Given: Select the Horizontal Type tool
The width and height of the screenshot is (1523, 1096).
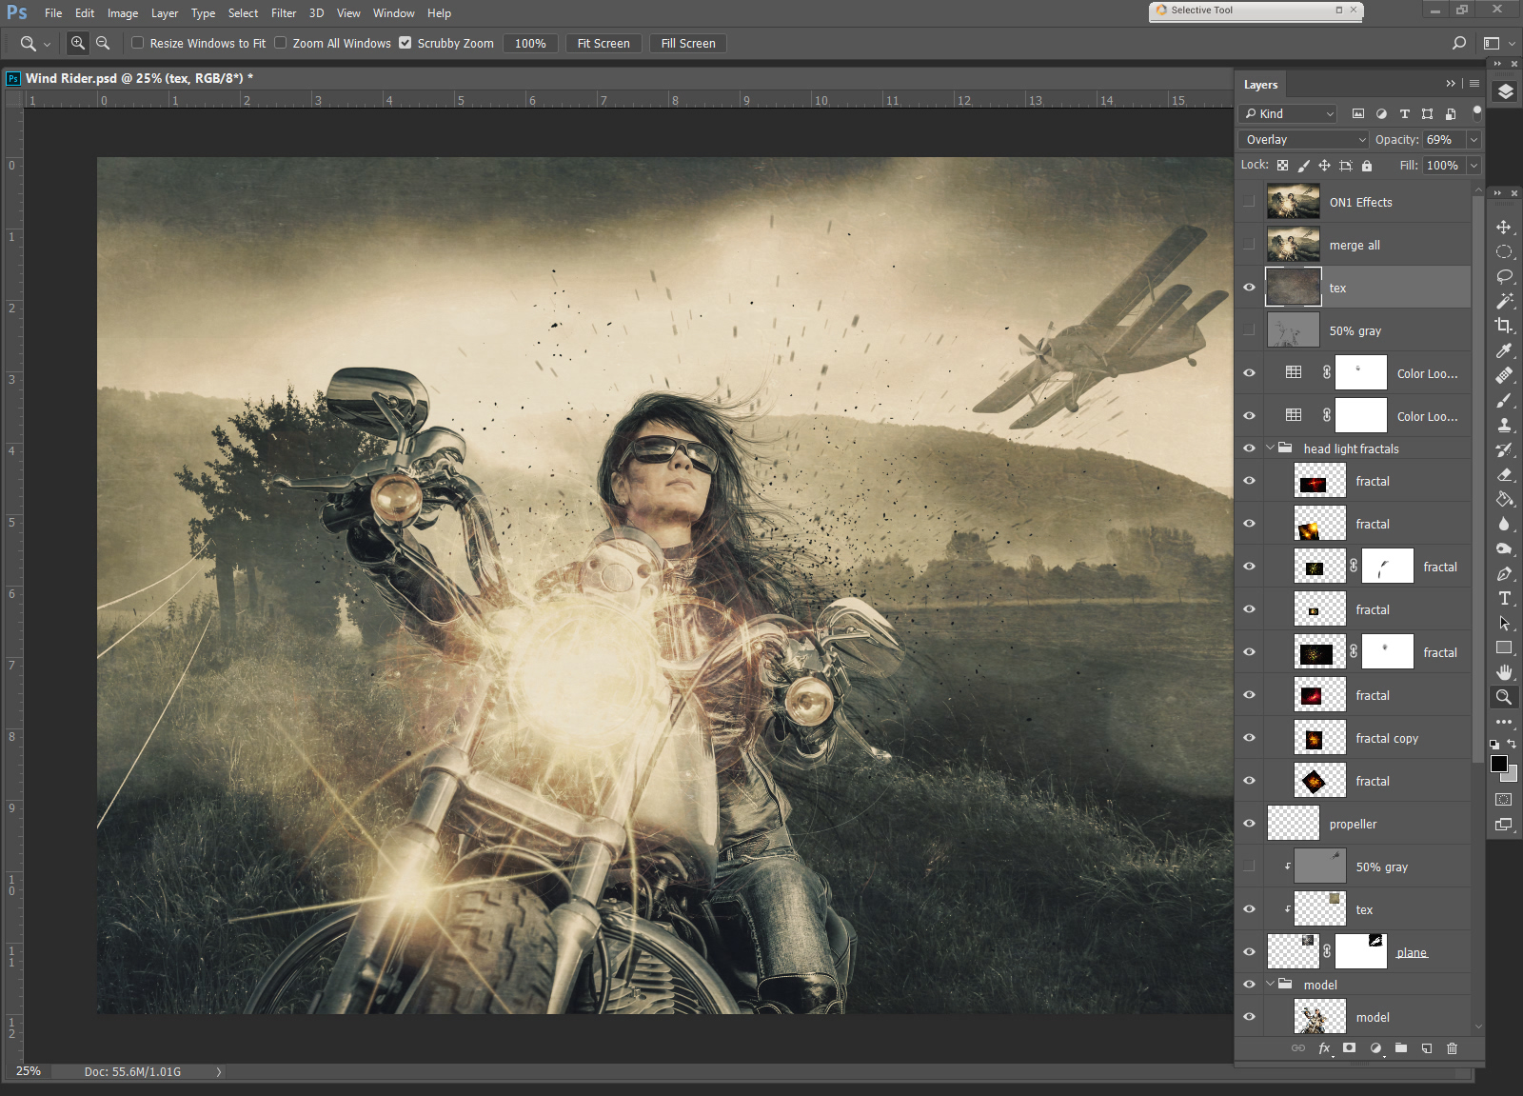Looking at the screenshot, I should click(x=1504, y=598).
